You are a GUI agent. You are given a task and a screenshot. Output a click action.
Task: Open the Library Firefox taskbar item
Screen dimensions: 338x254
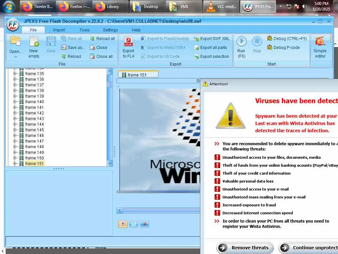[111, 7]
